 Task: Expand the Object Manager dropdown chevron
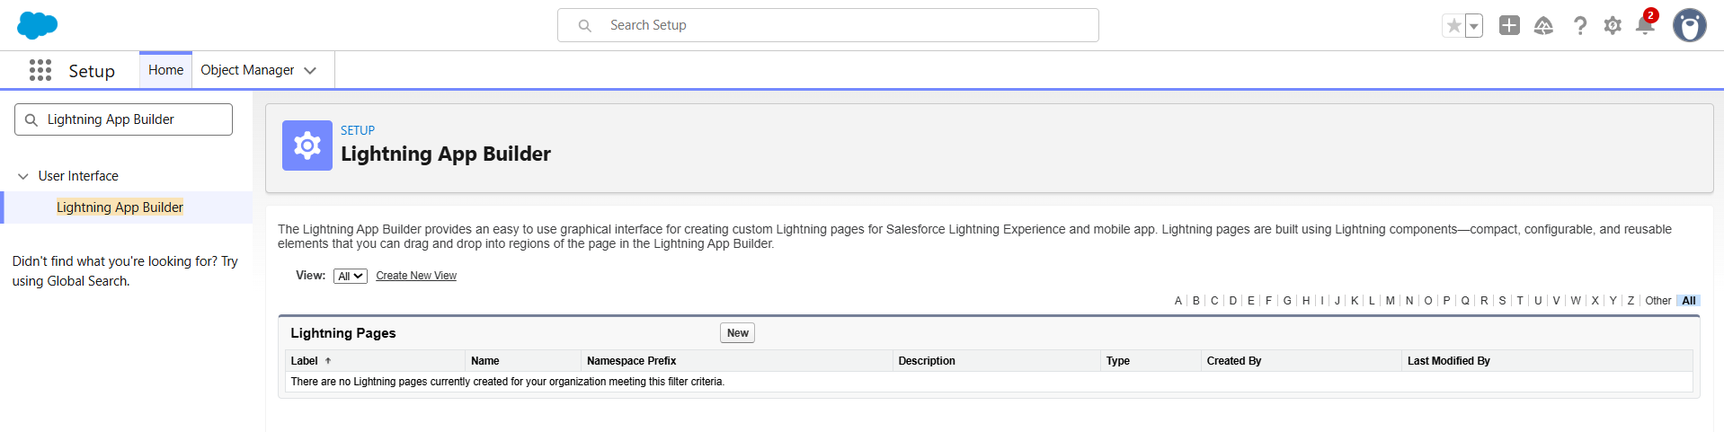310,71
